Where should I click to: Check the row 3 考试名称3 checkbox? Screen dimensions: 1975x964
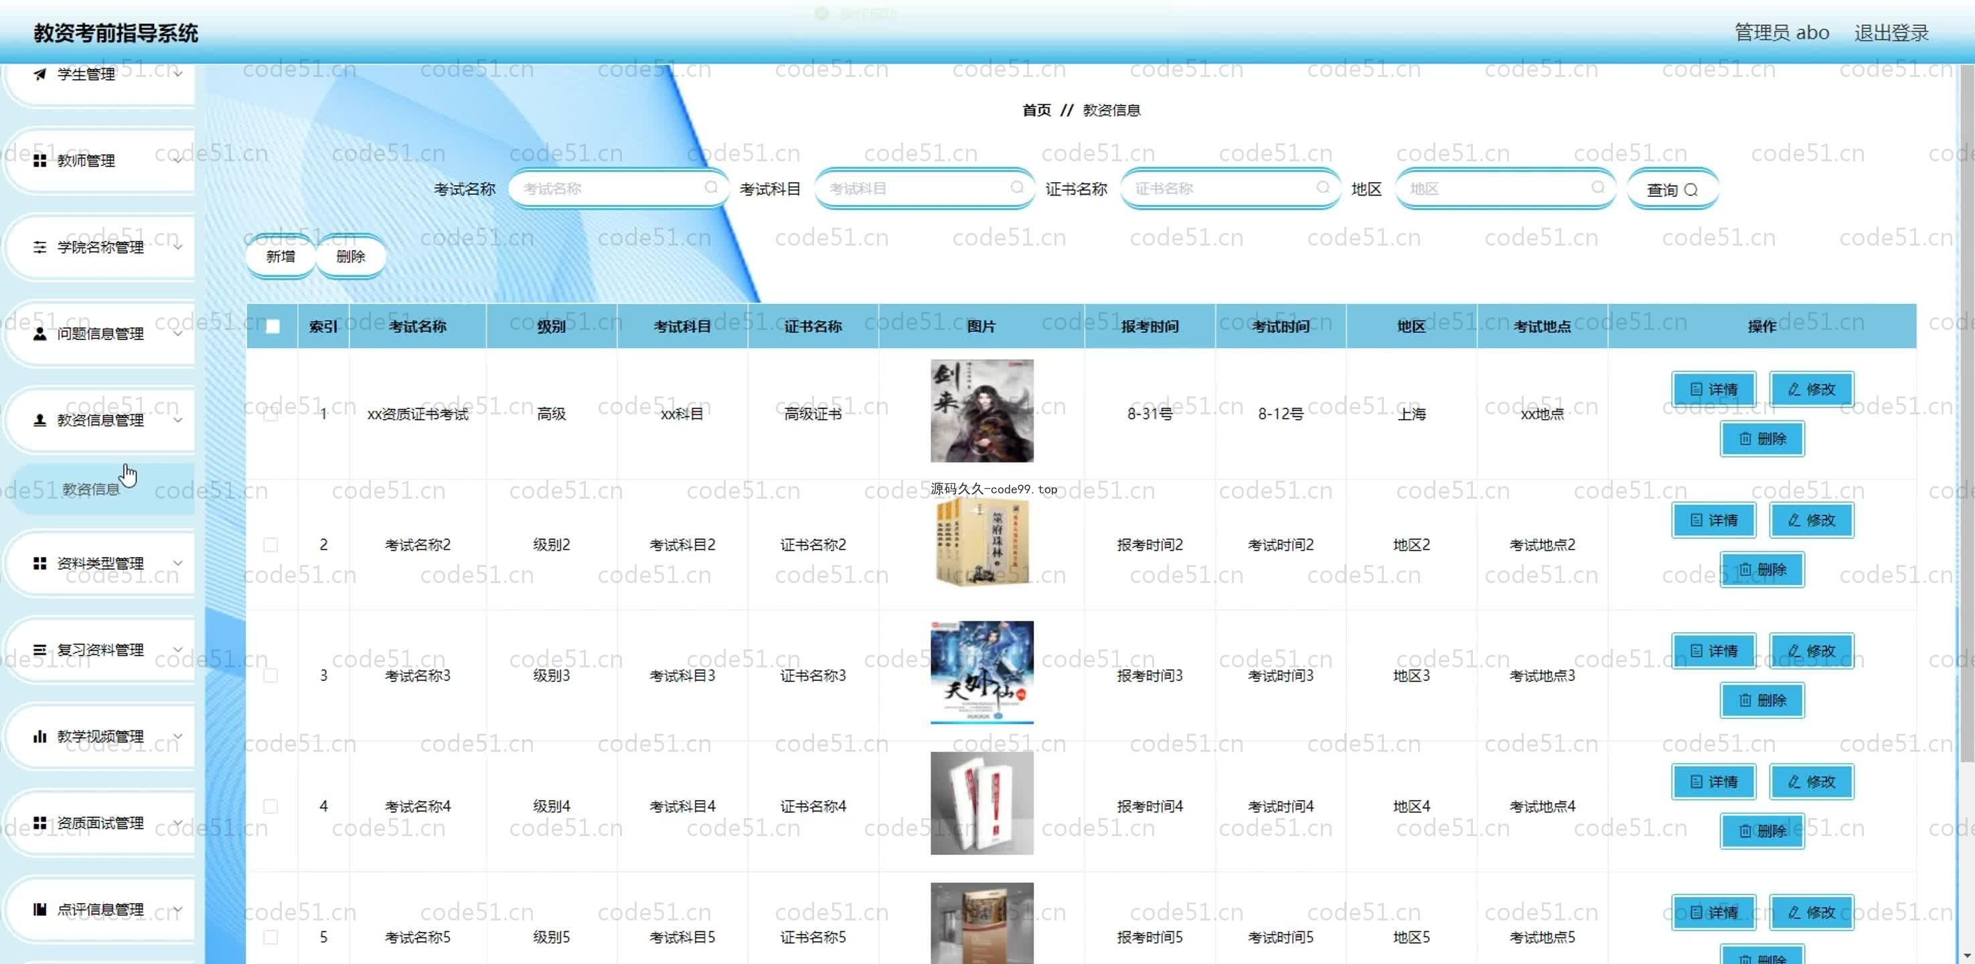click(270, 675)
